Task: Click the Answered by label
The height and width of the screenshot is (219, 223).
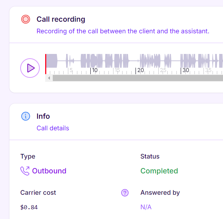Action: coord(160,193)
